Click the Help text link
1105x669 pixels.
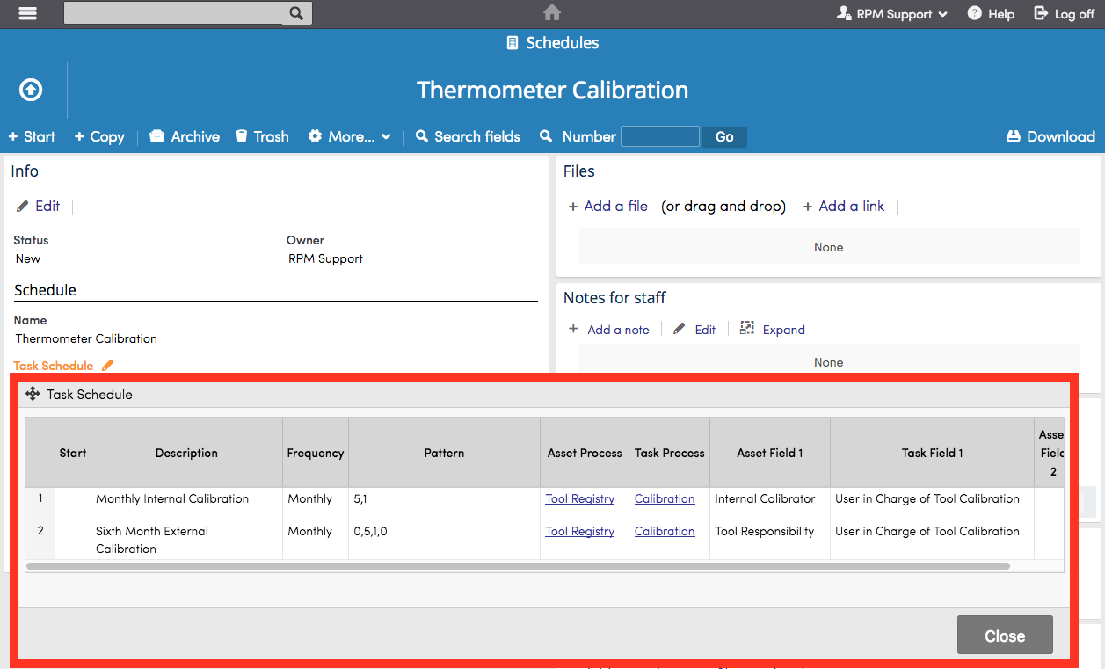[1001, 14]
